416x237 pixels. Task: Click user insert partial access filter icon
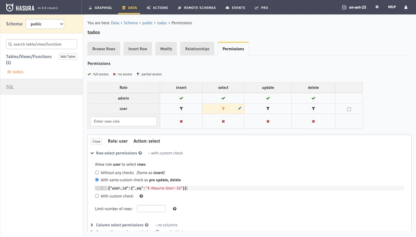[181, 109]
